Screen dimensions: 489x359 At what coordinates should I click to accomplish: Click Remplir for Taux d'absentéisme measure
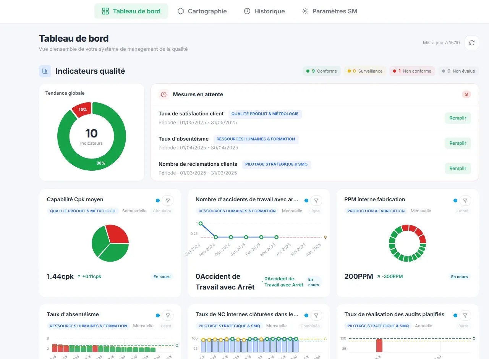(458, 143)
